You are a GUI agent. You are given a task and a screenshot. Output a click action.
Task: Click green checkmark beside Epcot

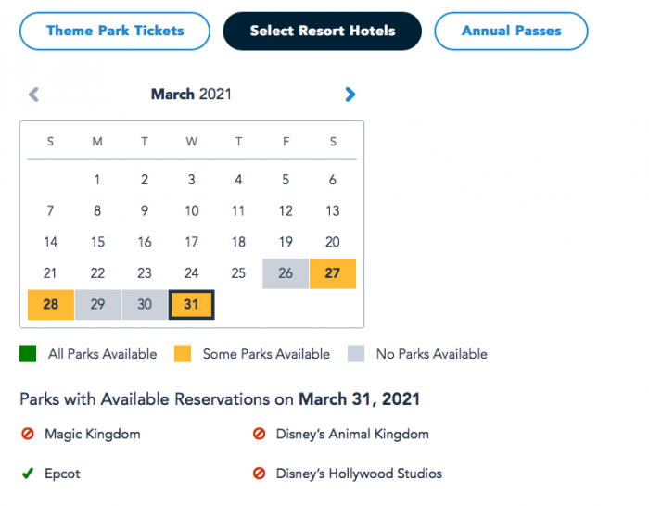pos(27,474)
